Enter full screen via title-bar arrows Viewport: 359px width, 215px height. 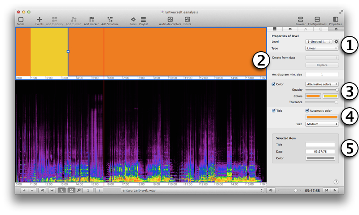(x=341, y=12)
